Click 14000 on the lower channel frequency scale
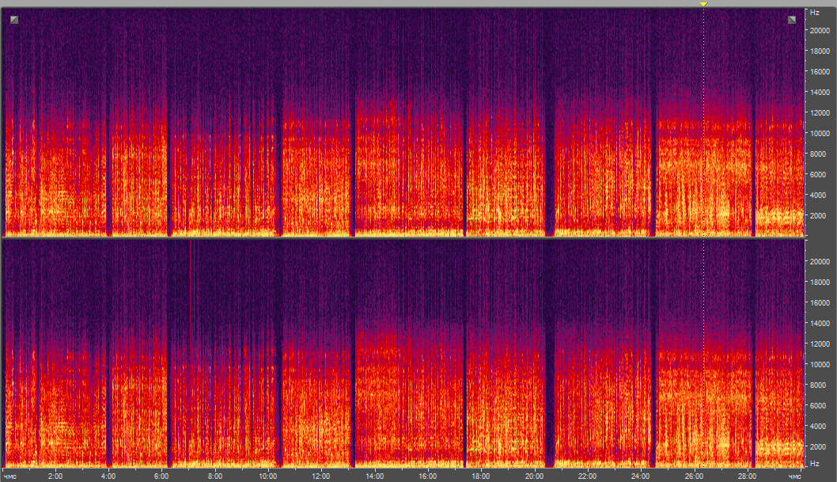 pyautogui.click(x=820, y=324)
